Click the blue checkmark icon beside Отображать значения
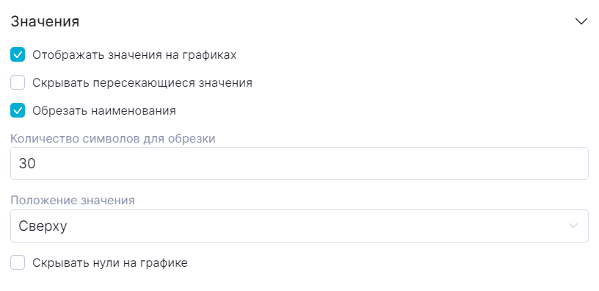Screen dimensions: 599x291 (18, 54)
